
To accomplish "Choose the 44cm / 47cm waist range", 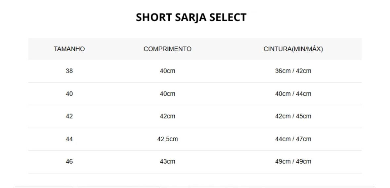I will coord(293,139).
